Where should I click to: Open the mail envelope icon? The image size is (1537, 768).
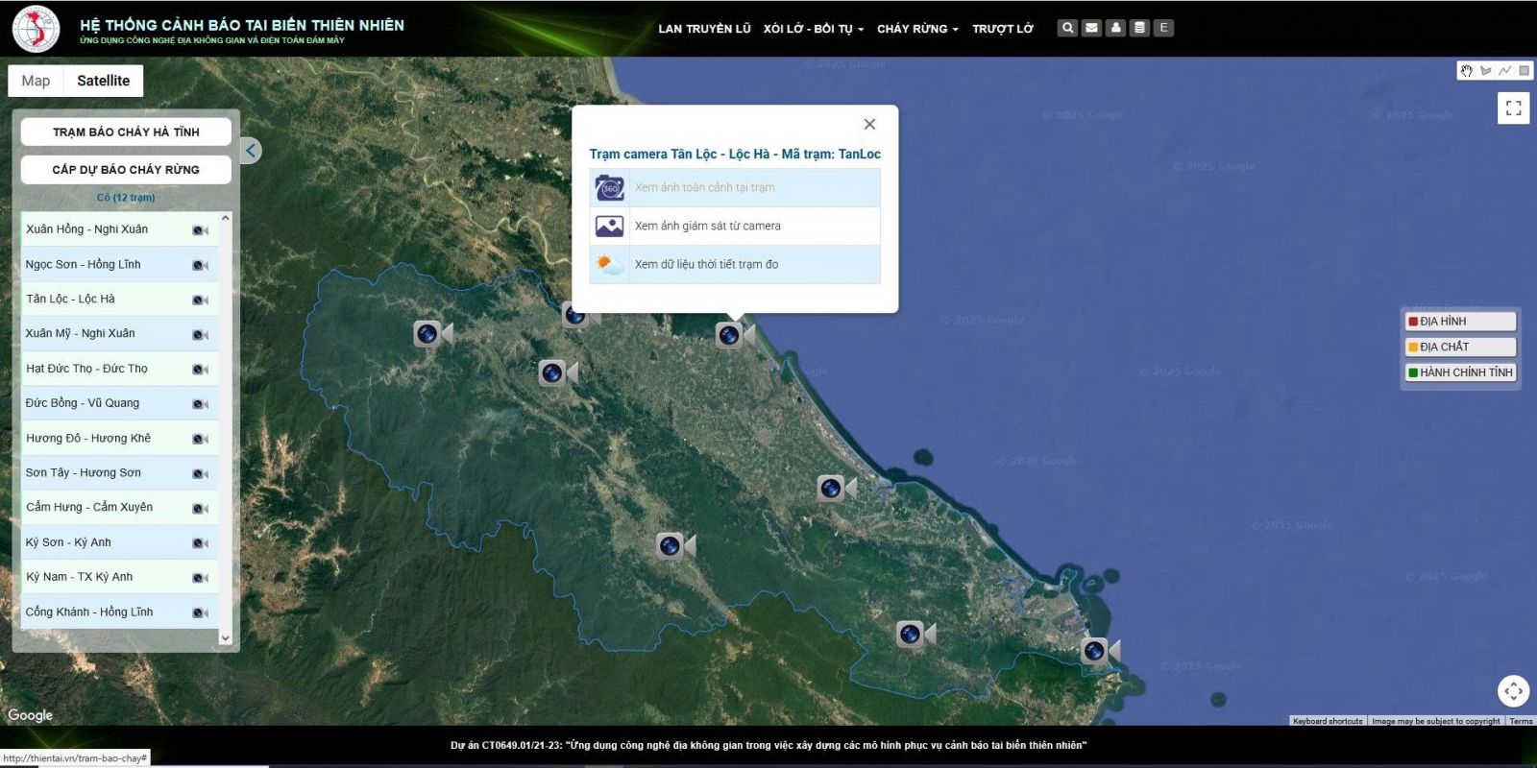(1091, 28)
